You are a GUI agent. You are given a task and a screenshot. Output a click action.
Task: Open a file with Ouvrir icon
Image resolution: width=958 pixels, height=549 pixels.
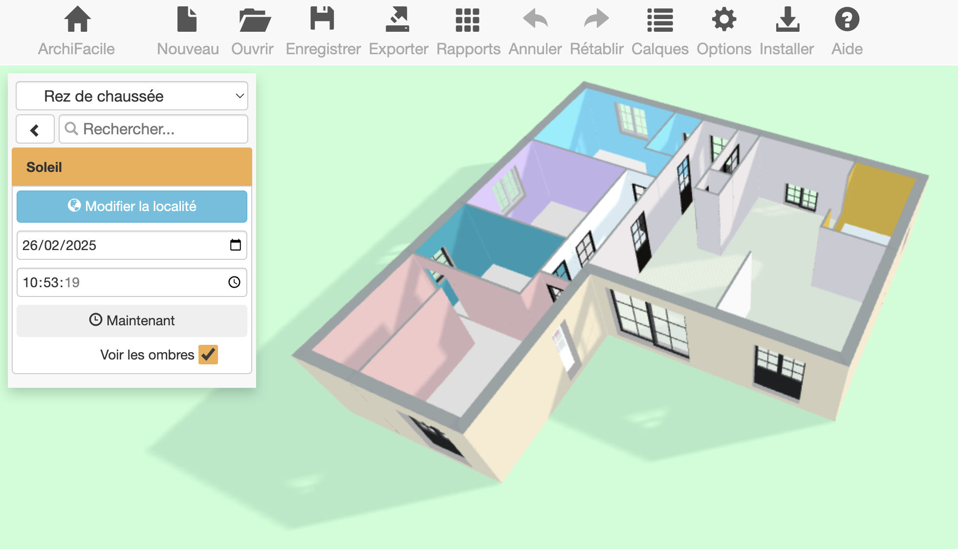tap(254, 20)
